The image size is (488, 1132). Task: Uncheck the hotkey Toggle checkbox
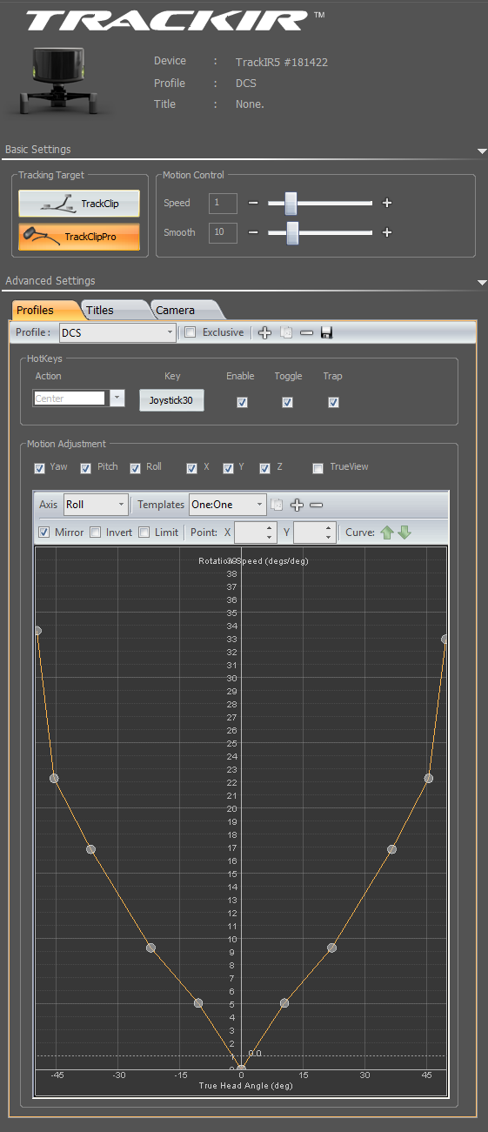(287, 402)
